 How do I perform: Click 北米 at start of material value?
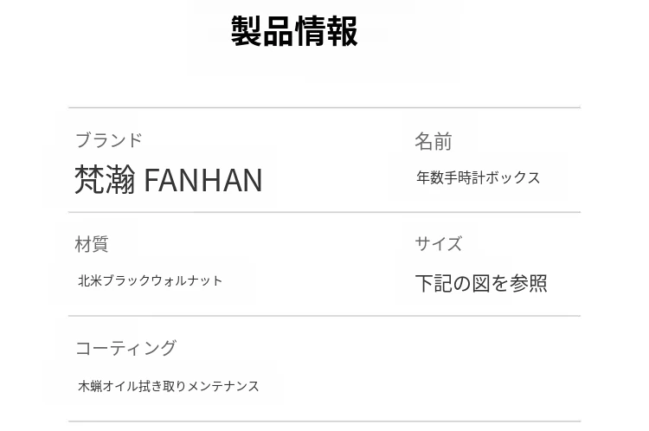click(90, 280)
